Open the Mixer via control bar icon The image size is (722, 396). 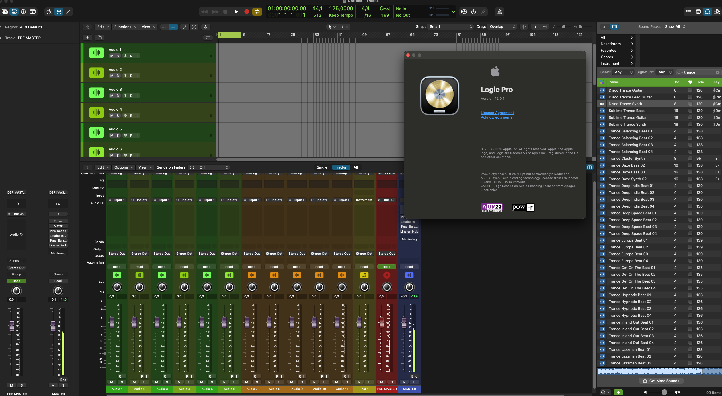pyautogui.click(x=59, y=12)
